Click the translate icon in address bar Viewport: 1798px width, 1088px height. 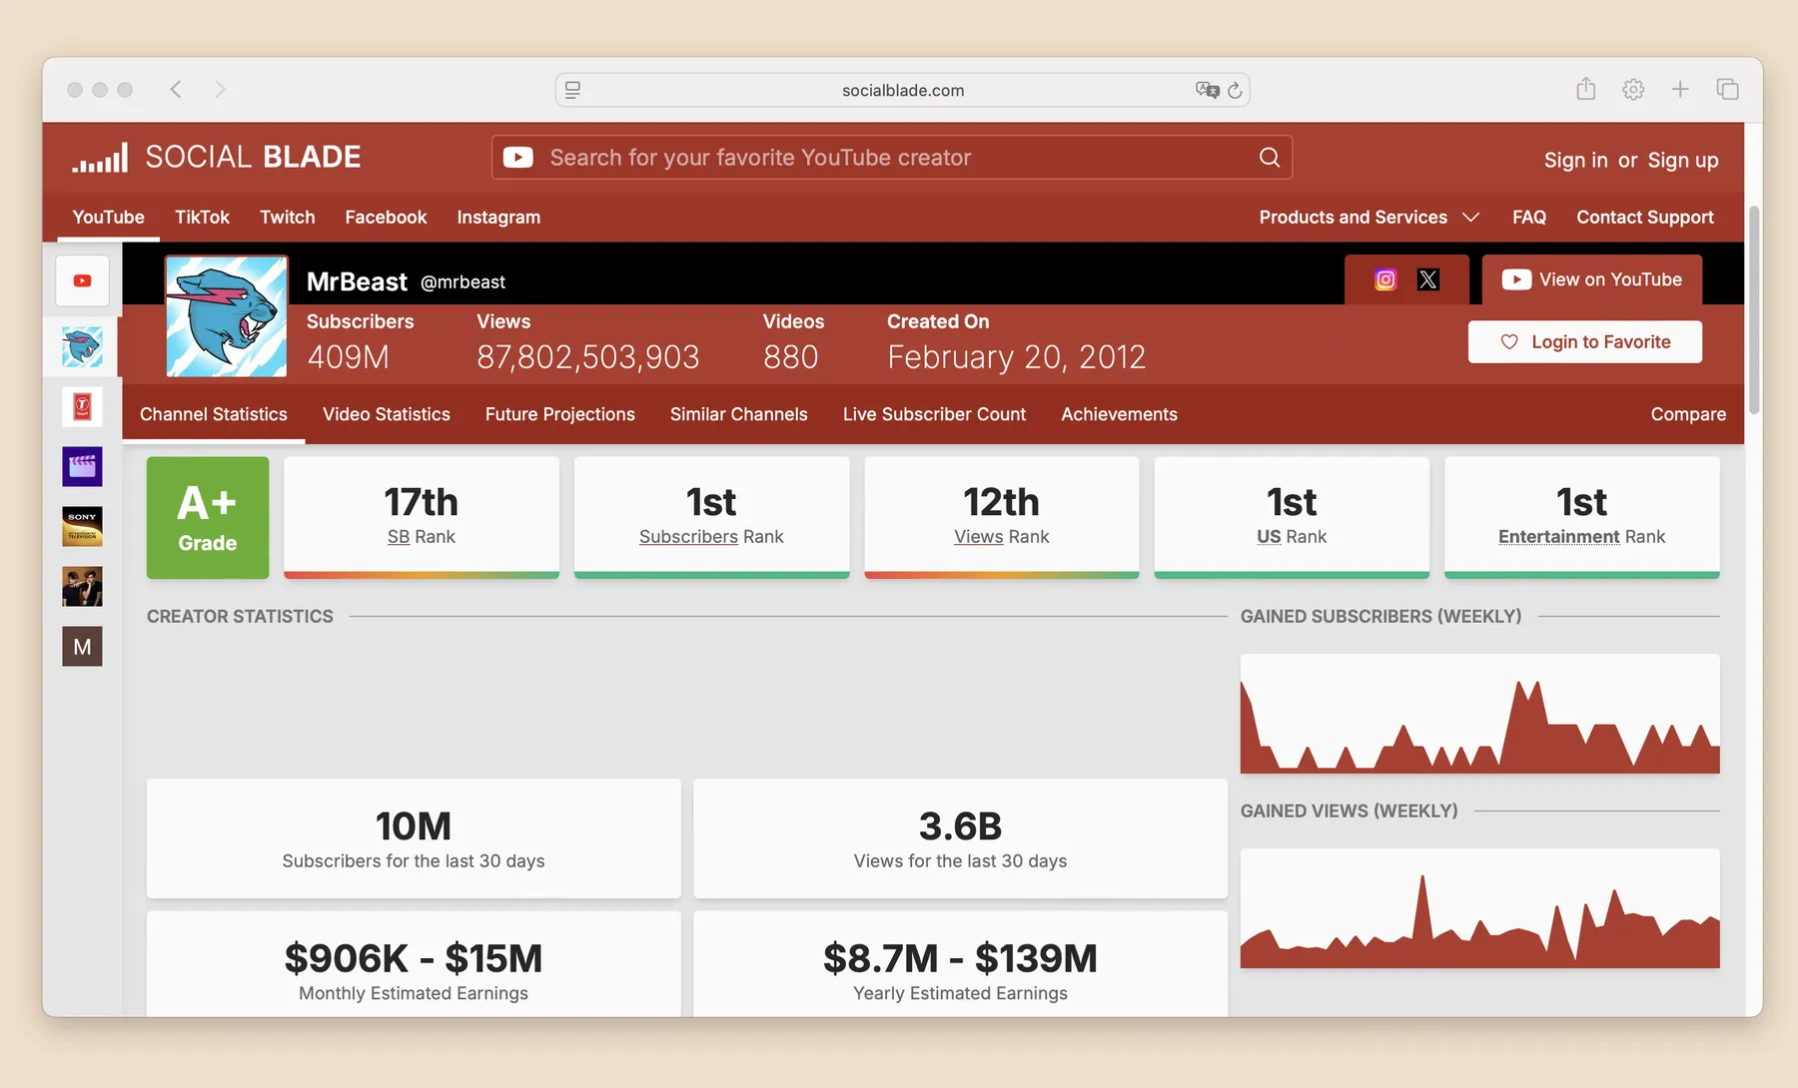[1207, 91]
